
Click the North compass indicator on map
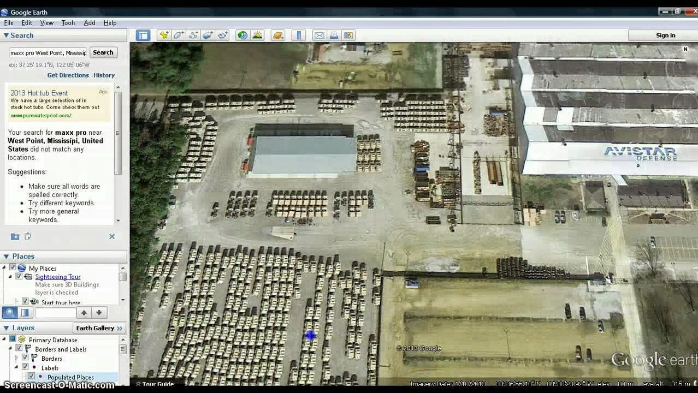coord(685,49)
